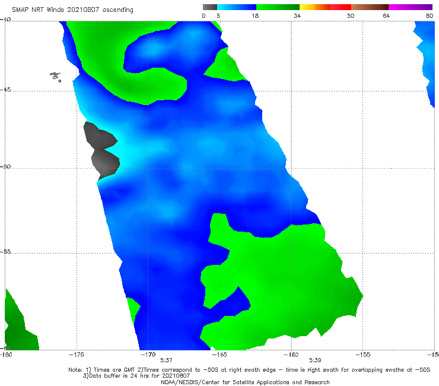Click the green segment of the color bar
This screenshot has height=386, width=439.
(x=278, y=7)
